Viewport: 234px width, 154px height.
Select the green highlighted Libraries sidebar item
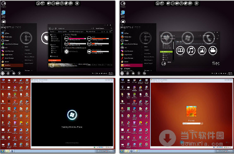pyautogui.click(x=166, y=52)
